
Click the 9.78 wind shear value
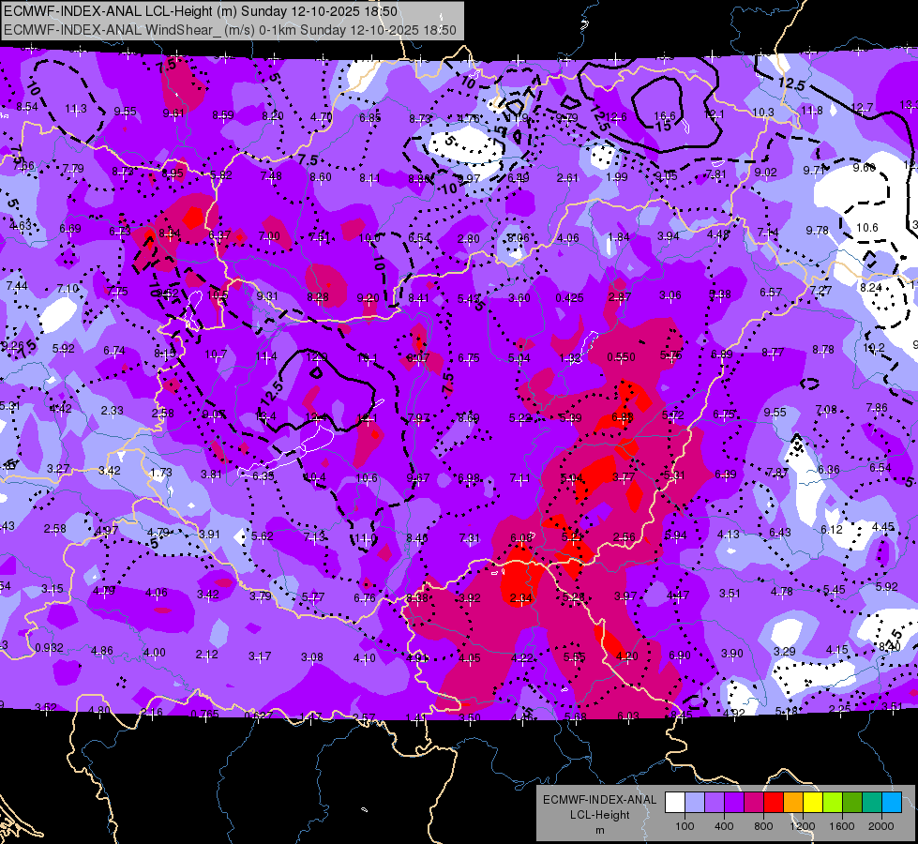pyautogui.click(x=817, y=230)
